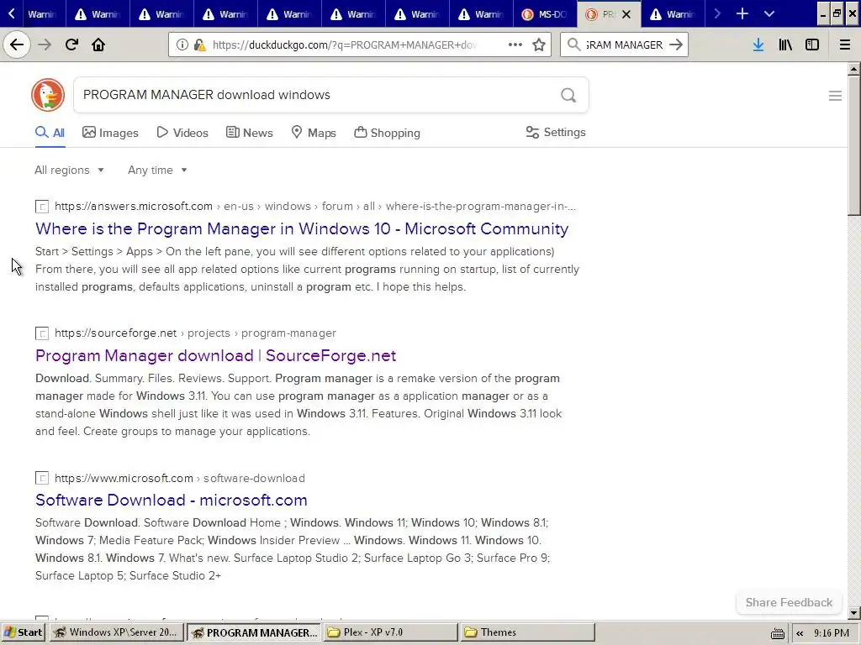
Task: Select the Shopping search tab
Action: [387, 133]
